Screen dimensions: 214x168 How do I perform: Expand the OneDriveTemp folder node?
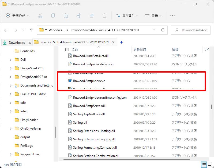pyautogui.click(x=11, y=128)
